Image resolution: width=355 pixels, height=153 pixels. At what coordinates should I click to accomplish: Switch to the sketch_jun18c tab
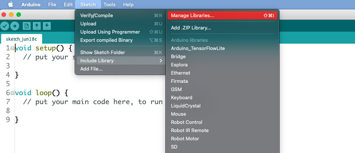[21, 39]
